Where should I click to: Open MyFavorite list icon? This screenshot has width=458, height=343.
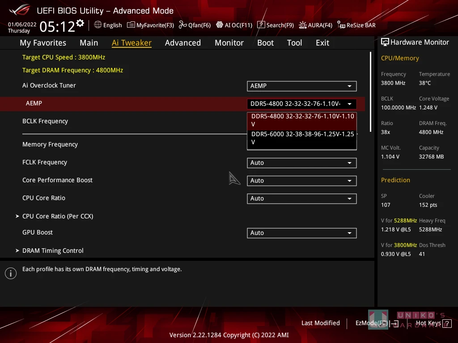[131, 25]
